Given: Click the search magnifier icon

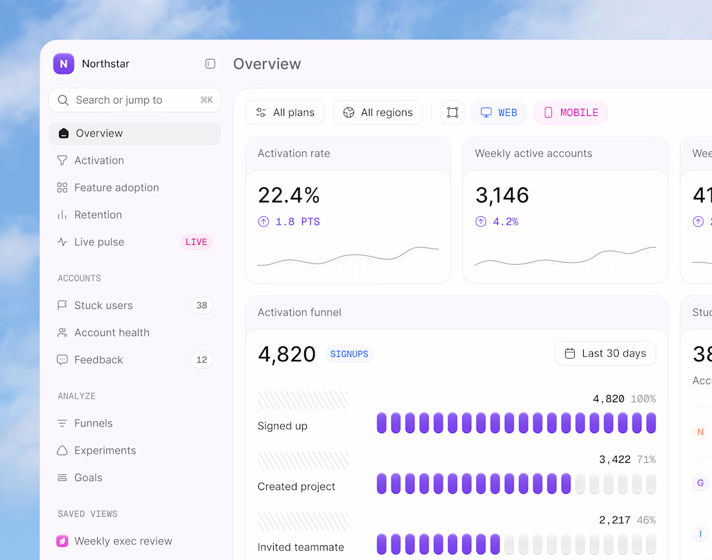Looking at the screenshot, I should click(x=63, y=100).
